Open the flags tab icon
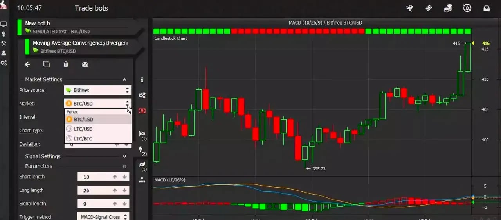The width and height of the screenshot is (501, 220). 142,135
